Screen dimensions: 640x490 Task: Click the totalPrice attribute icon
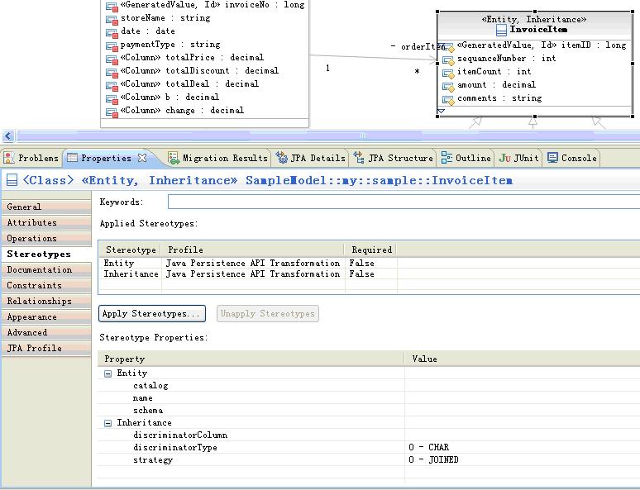pos(112,59)
